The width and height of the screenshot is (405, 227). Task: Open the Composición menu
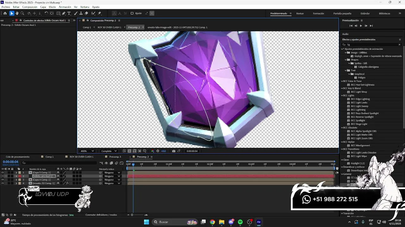pos(30,7)
